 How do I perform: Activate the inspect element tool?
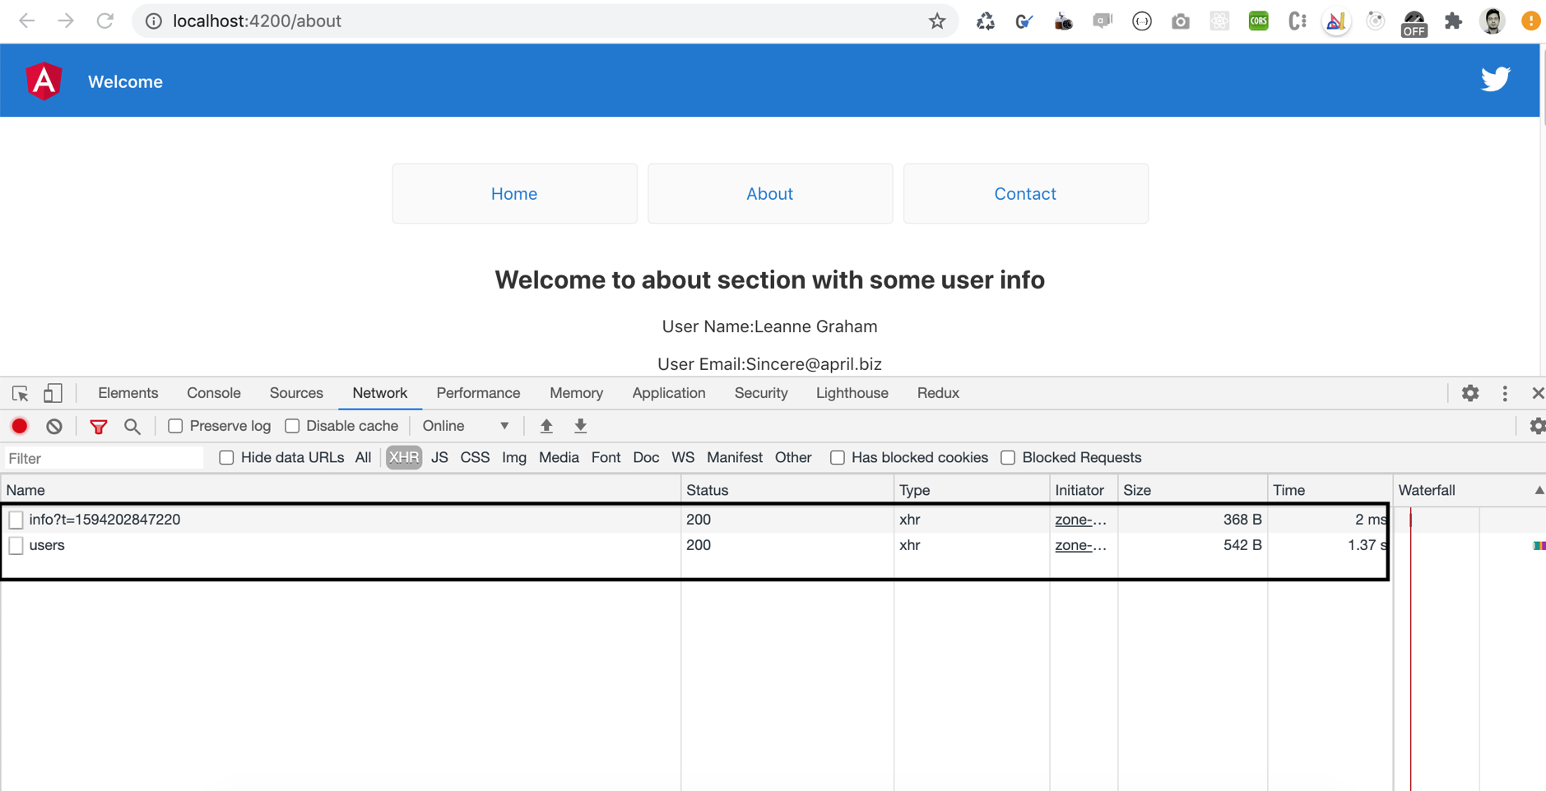pyautogui.click(x=19, y=393)
